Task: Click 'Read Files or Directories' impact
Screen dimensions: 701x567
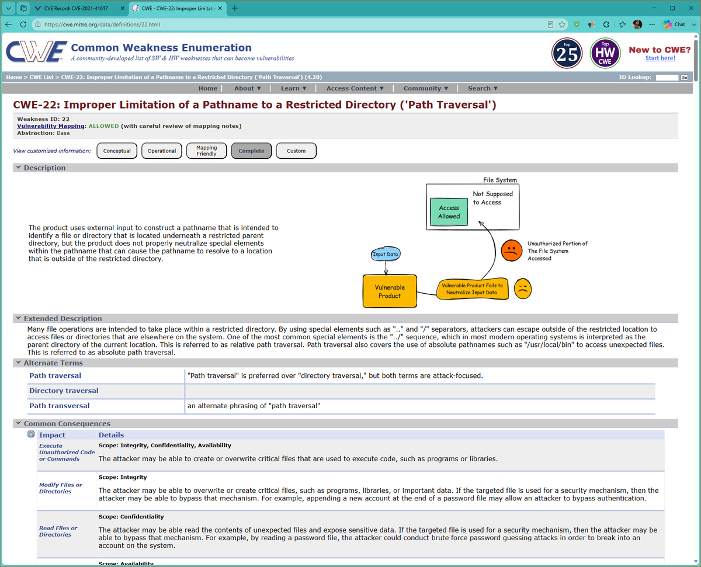Action: pyautogui.click(x=58, y=531)
